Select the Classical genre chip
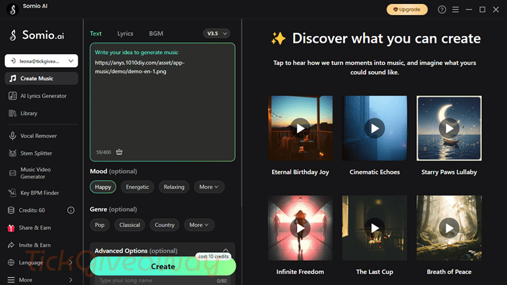The width and height of the screenshot is (507, 285). pos(130,225)
